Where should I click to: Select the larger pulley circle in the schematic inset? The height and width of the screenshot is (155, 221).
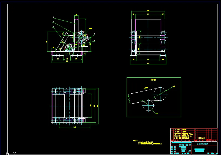tap(160, 94)
